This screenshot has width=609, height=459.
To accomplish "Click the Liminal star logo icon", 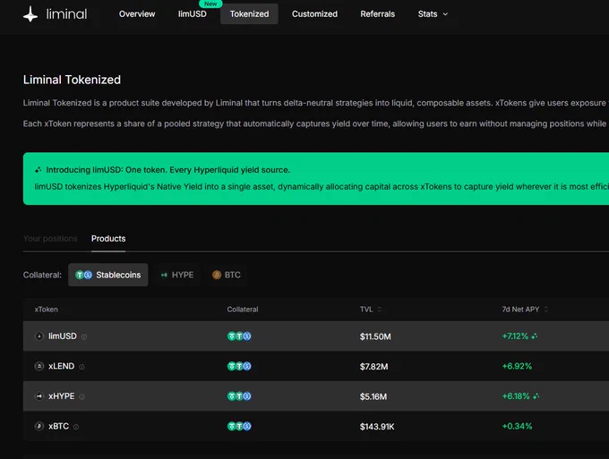I will (x=30, y=14).
